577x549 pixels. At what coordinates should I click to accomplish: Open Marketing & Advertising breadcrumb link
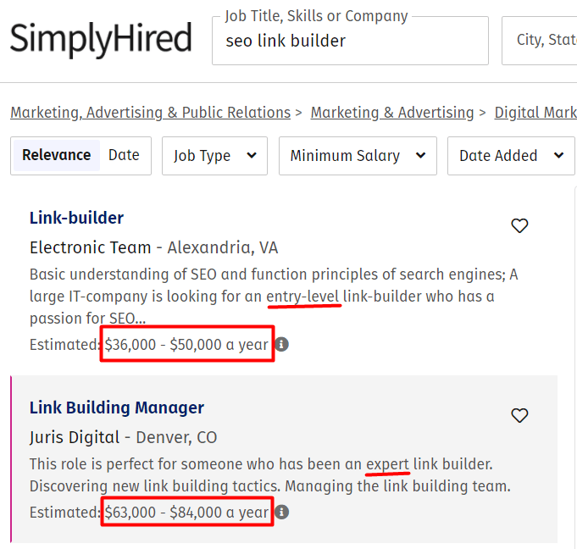point(392,113)
